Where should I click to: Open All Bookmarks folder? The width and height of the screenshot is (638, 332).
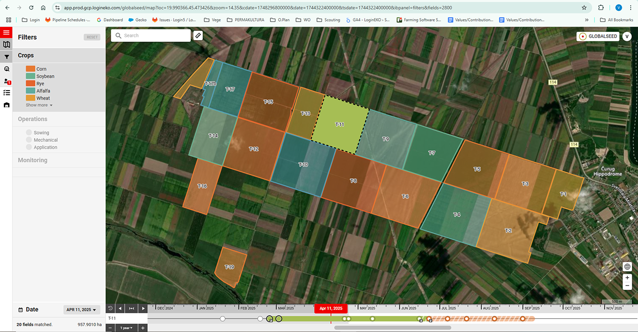(616, 20)
